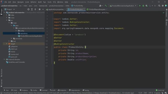The height and width of the screenshot is (94, 168).
Task: Open Project panel options gear
Action: [40, 9]
